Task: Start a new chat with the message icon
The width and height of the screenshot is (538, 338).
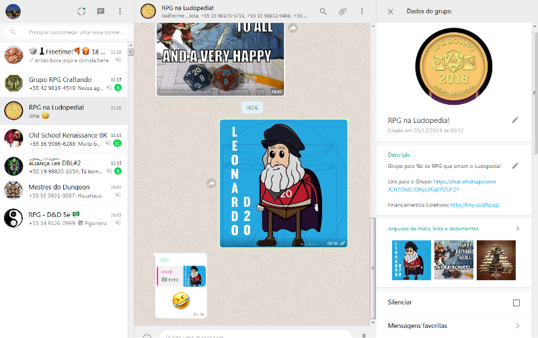Action: 100,11
